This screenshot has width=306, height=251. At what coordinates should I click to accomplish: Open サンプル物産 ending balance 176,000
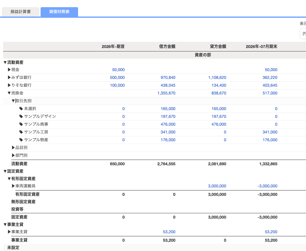coord(270,140)
